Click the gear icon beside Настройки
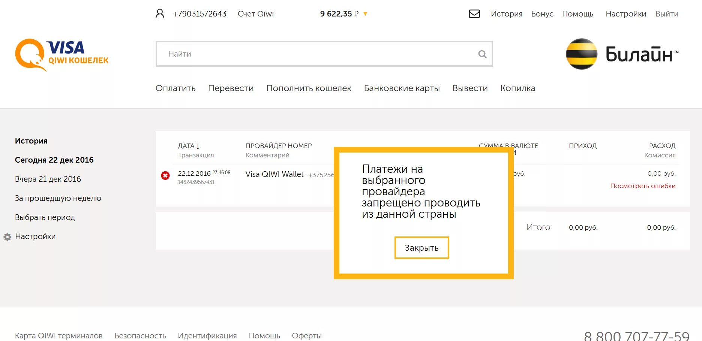 pos(7,237)
